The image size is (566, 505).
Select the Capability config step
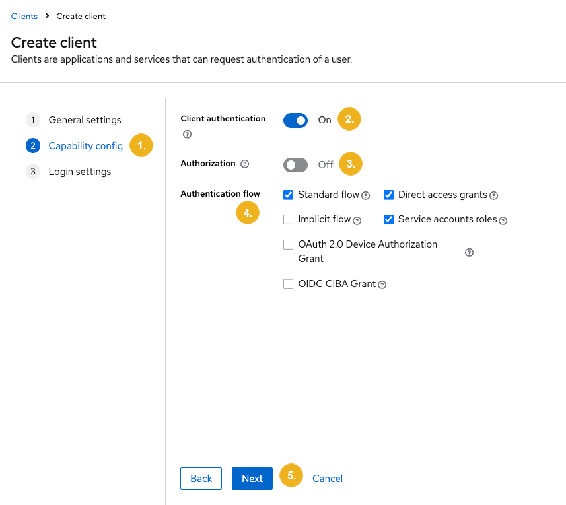click(75, 146)
